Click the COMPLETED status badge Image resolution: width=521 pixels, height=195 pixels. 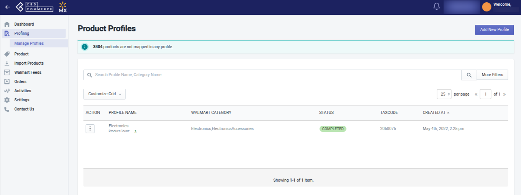tap(333, 129)
